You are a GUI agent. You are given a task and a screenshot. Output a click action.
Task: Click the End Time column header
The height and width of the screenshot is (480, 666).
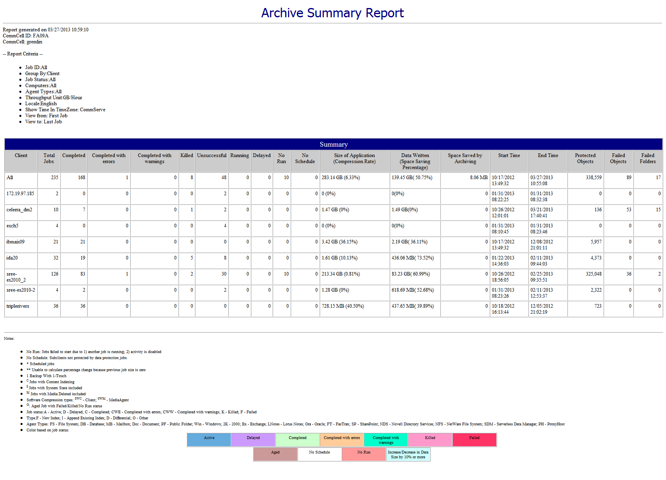click(x=547, y=155)
